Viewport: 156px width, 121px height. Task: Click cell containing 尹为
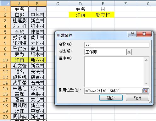point(19,54)
